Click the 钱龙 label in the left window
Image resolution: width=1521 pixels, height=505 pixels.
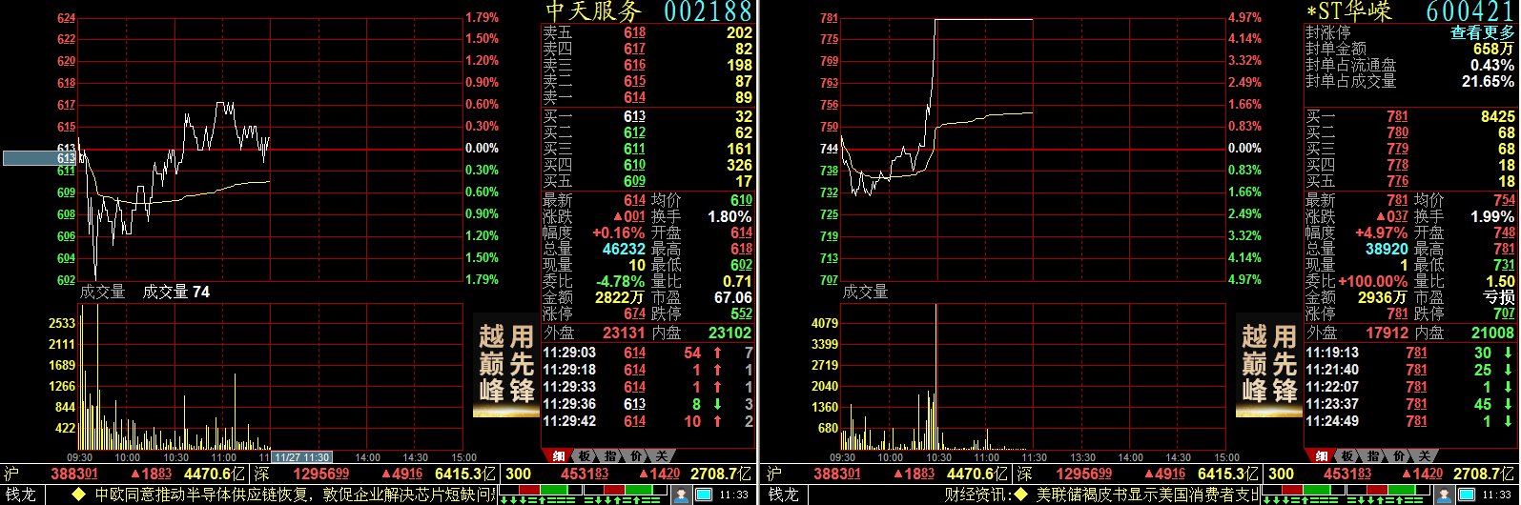(x=19, y=495)
